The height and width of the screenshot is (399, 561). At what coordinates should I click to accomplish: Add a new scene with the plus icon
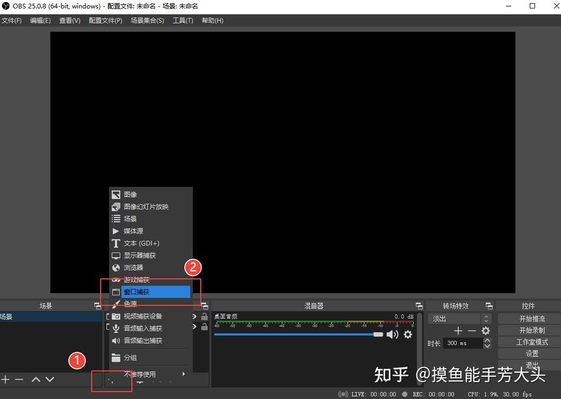tap(5, 379)
